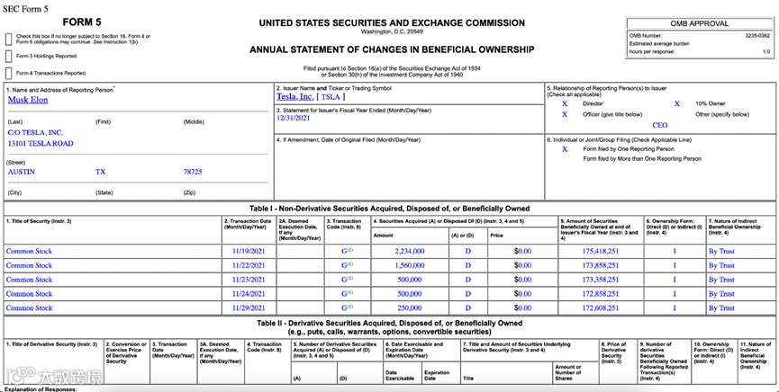Click the X mark beside Officer (give title below)
The height and width of the screenshot is (392, 779).
point(565,114)
